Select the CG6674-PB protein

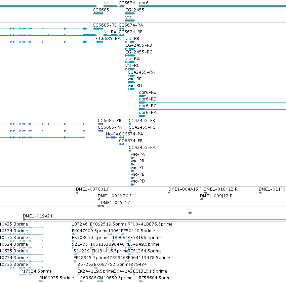[131, 141]
